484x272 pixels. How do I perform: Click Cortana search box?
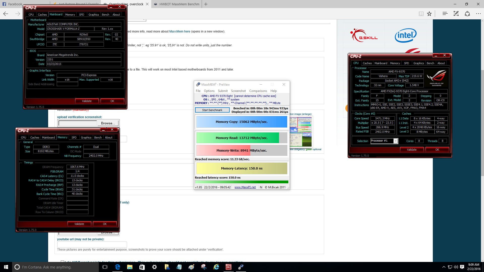click(55, 267)
